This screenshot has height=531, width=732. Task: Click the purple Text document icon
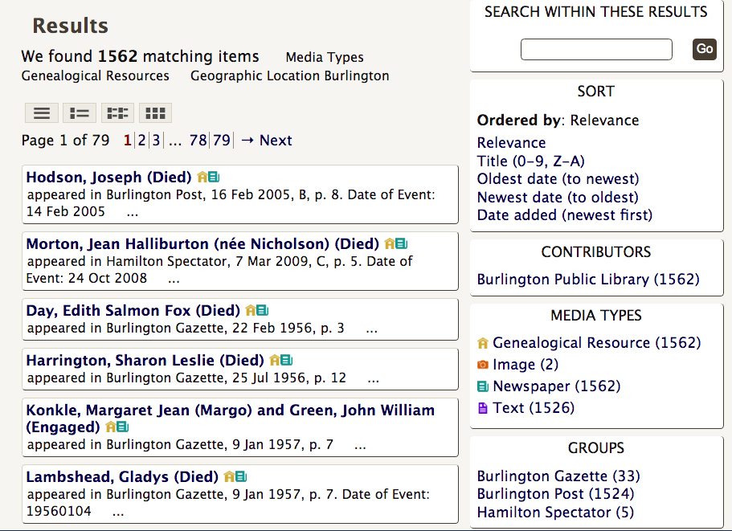(483, 408)
